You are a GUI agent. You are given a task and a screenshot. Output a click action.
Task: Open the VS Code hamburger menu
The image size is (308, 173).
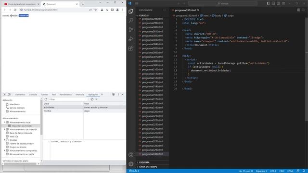click(x=137, y=3)
